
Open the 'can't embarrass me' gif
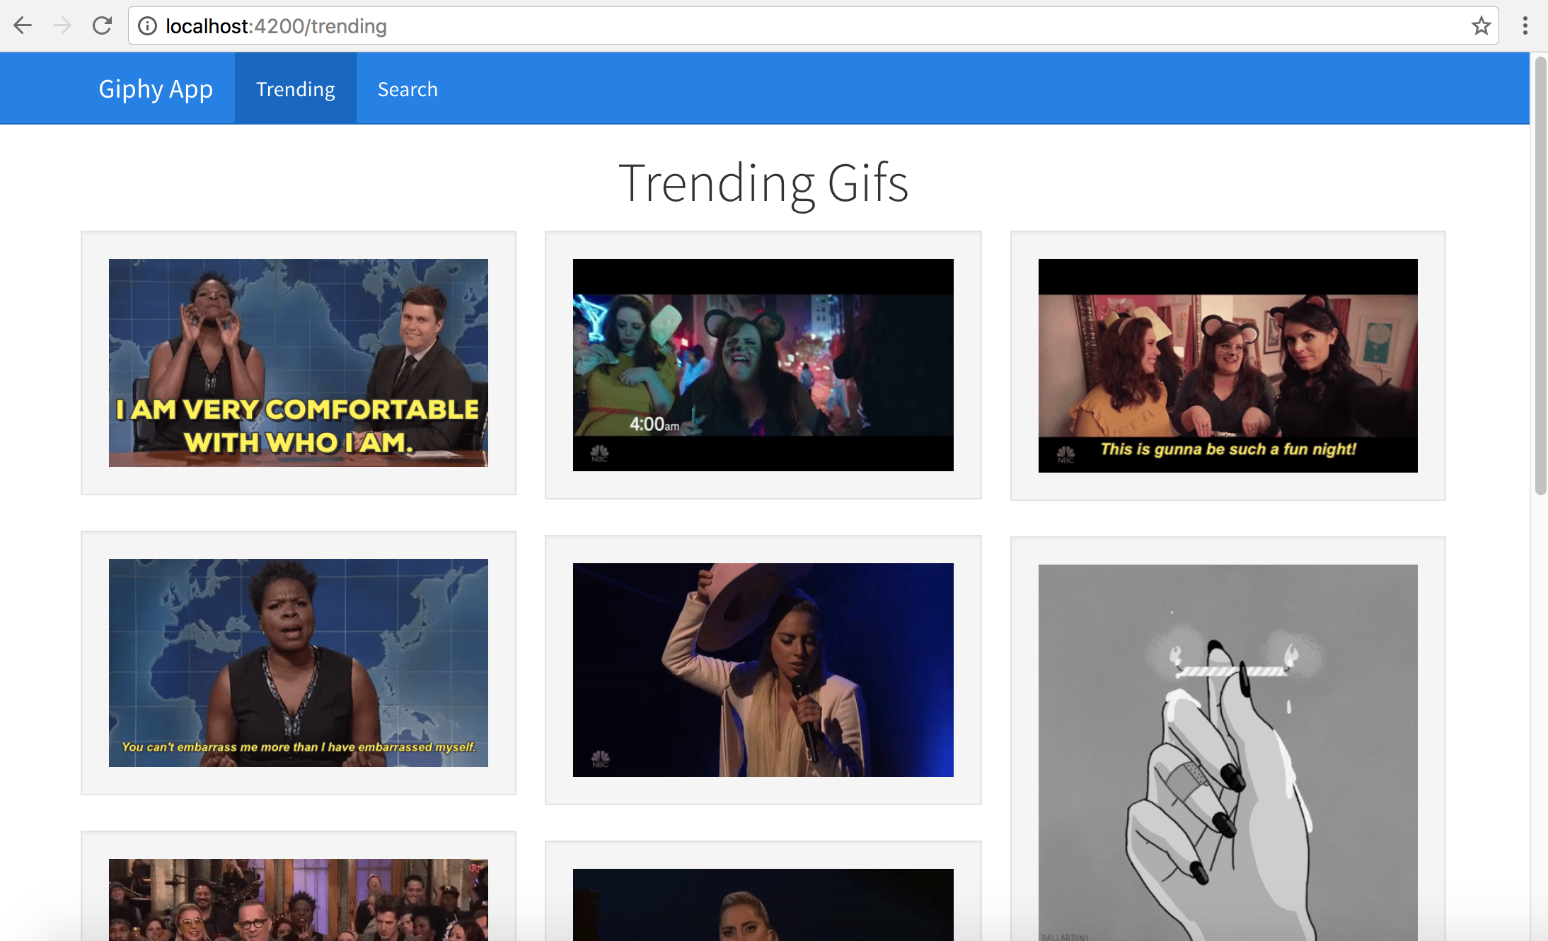[x=299, y=663]
